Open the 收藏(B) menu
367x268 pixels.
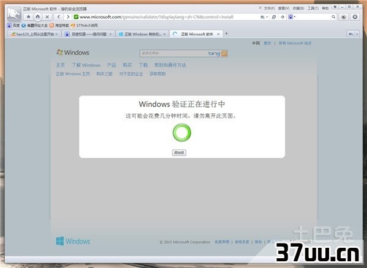pos(298,8)
